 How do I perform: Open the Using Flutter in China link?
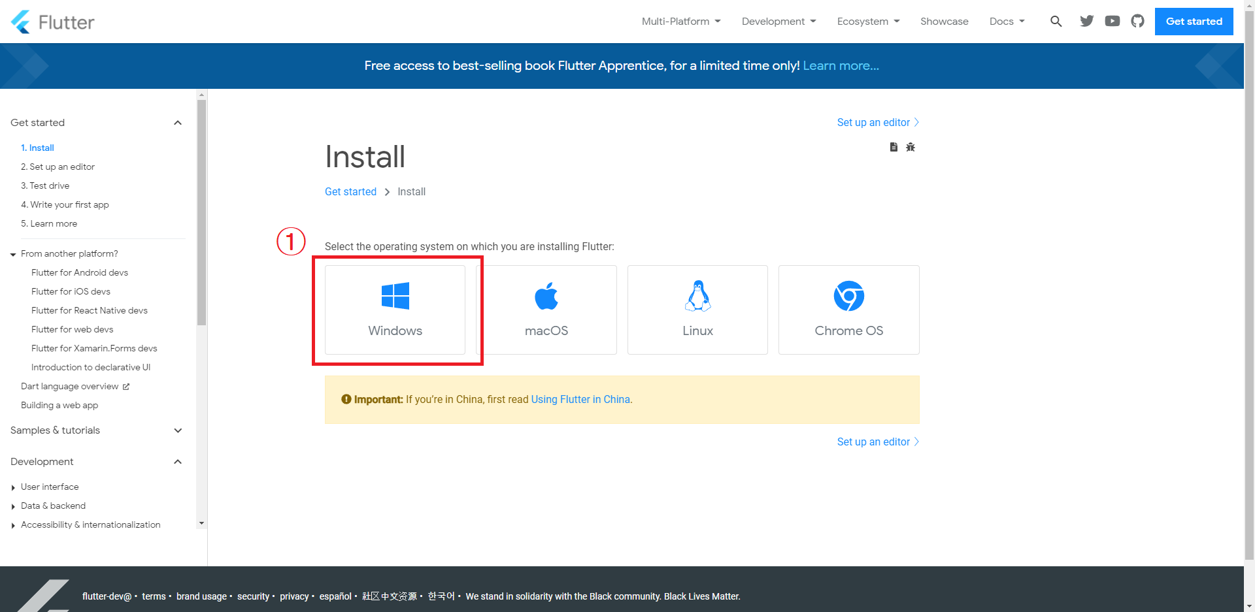pos(580,399)
